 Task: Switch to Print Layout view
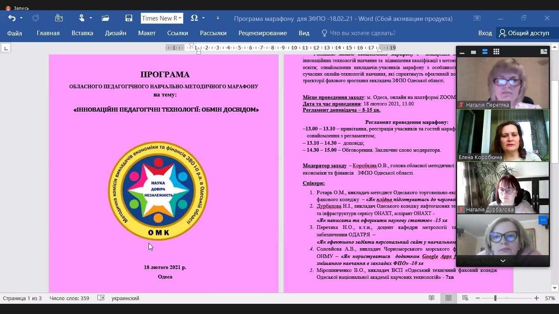click(x=449, y=298)
